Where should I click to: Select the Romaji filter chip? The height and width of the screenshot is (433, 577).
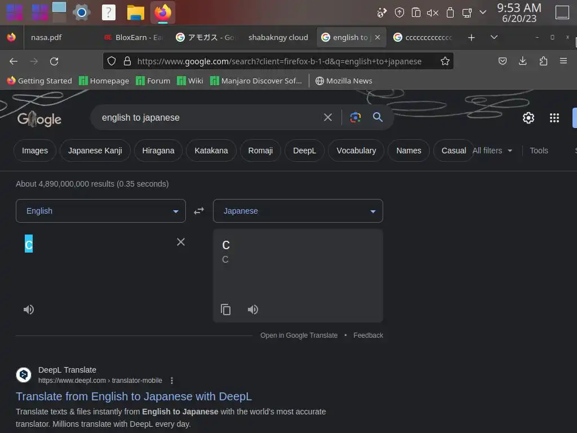coord(260,151)
